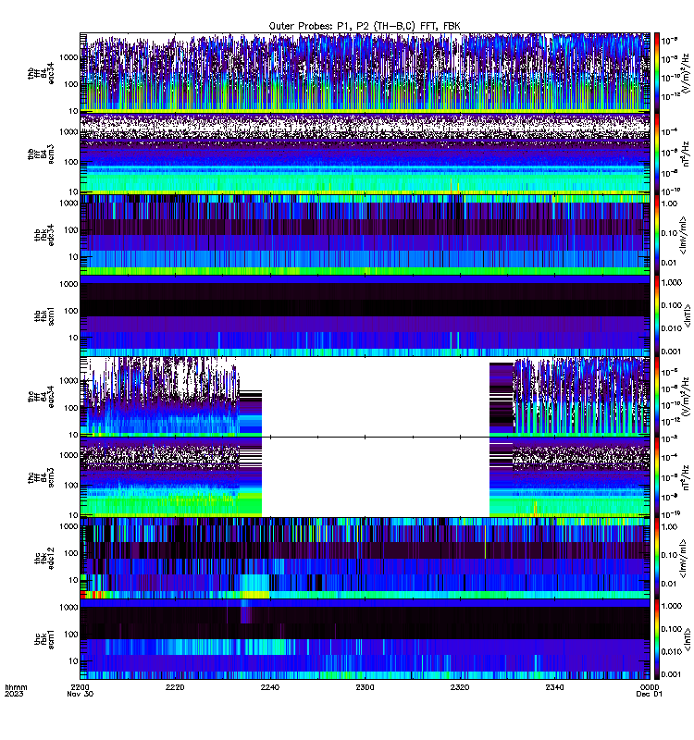Pick the color bar of thb fbk scm1 panel
Image resolution: width=694 pixels, height=740 pixels.
(x=656, y=315)
